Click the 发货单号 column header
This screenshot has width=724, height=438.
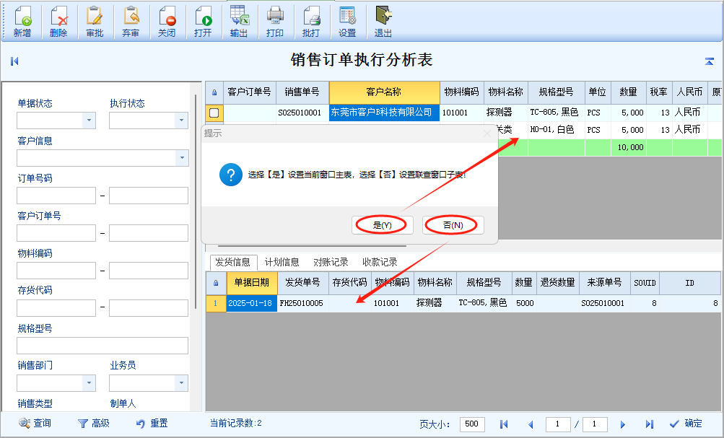302,283
